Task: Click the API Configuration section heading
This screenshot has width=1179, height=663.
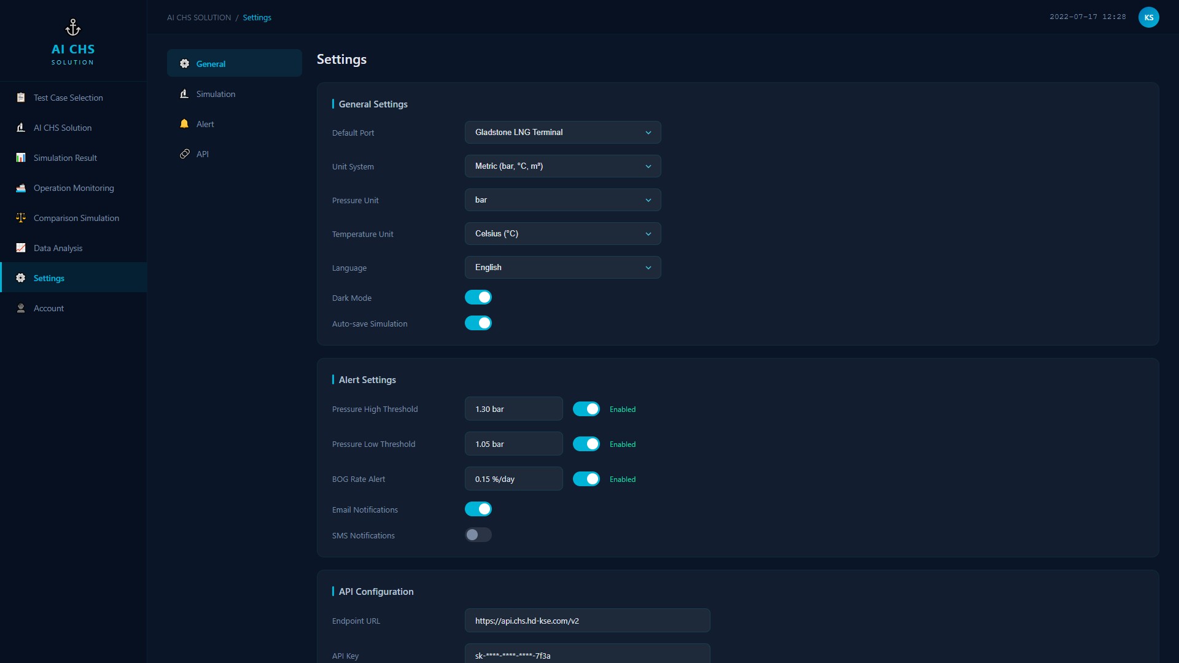Action: pos(376,592)
